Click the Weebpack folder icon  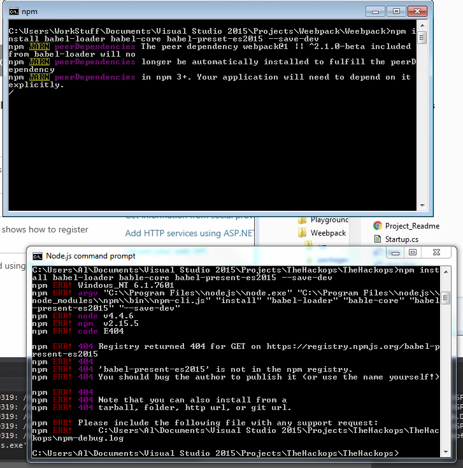(302, 233)
